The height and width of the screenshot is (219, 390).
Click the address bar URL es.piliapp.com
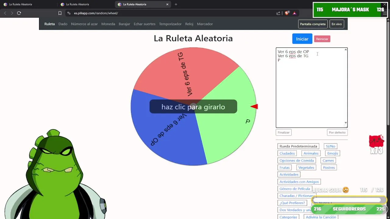(96, 13)
